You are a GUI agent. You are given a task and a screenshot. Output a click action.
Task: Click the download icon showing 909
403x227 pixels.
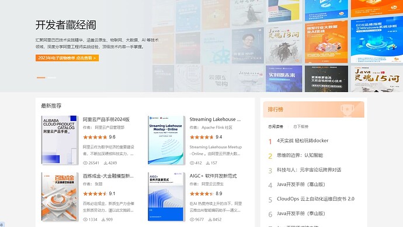[103, 219]
